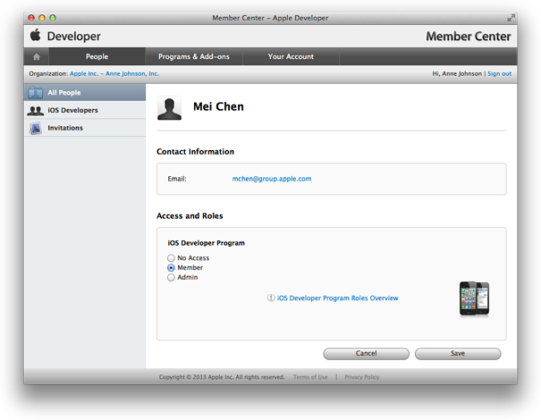This screenshot has width=541, height=420.
Task: Open Invitations in sidebar
Action: (85, 128)
